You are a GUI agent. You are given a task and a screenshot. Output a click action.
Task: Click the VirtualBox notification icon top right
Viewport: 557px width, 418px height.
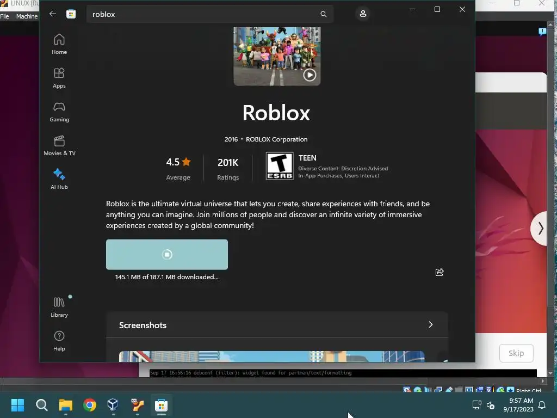[x=542, y=32]
